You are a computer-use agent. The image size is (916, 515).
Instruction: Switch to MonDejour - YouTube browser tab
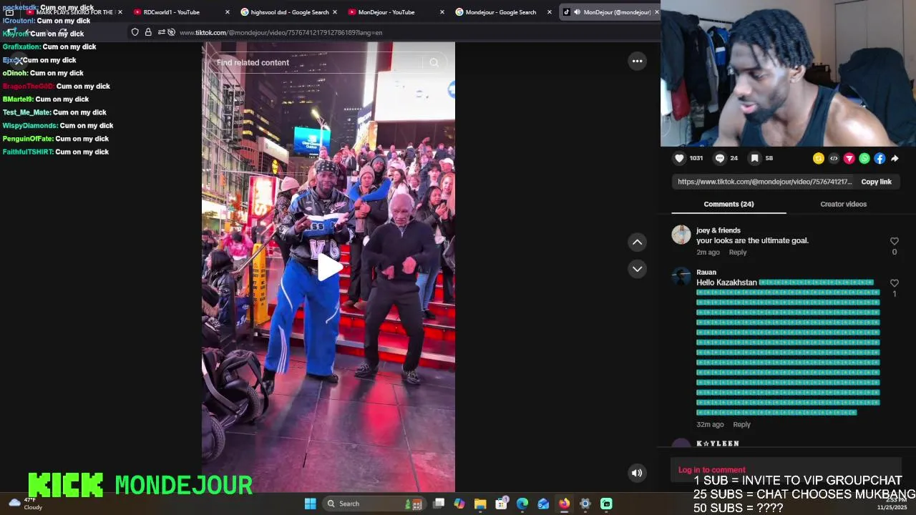[386, 12]
